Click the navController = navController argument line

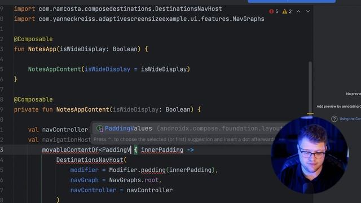click(121, 190)
